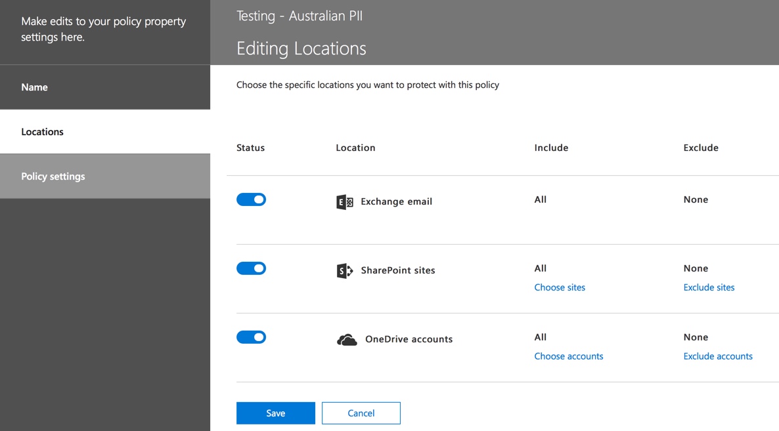Click the SharePoint sites icon

(344, 270)
